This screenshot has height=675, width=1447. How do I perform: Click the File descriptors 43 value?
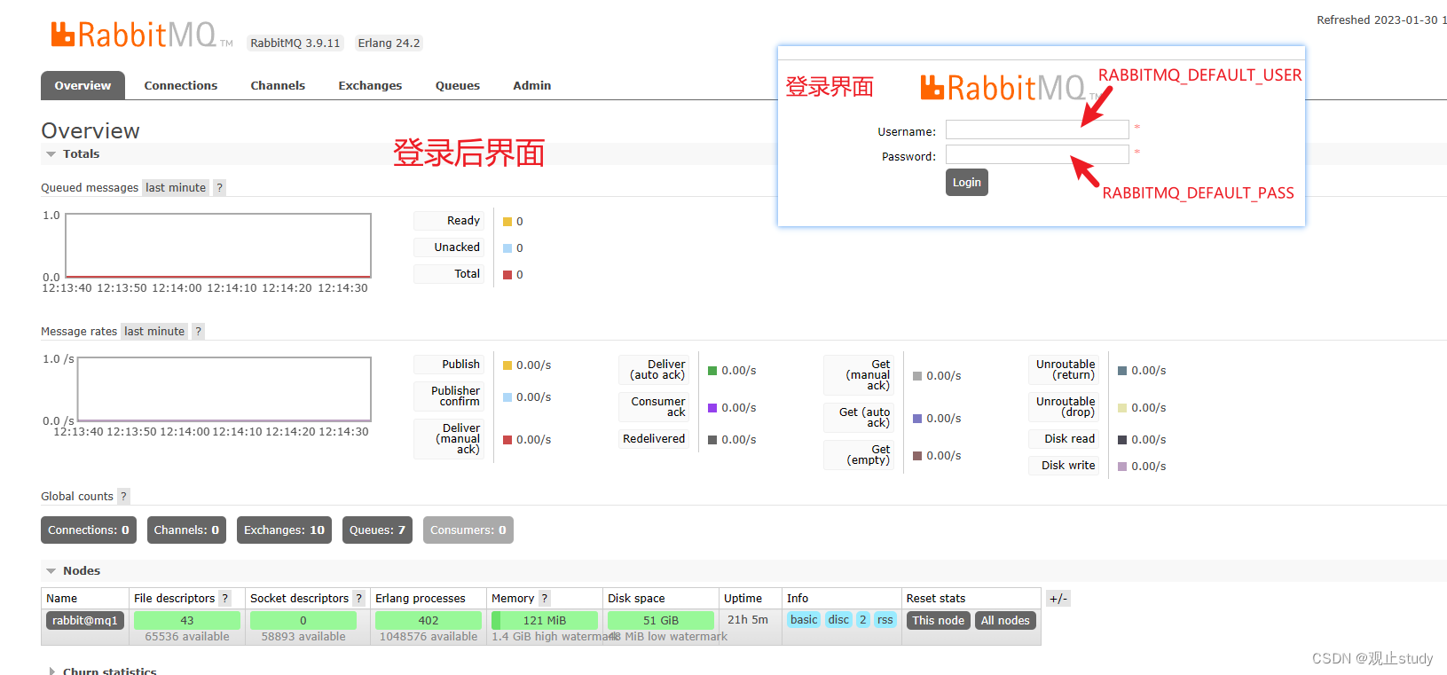click(x=187, y=620)
